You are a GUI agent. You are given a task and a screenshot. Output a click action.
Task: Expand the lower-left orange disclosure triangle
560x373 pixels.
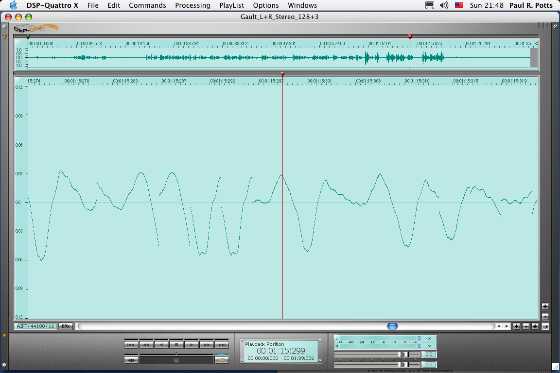tap(5, 336)
